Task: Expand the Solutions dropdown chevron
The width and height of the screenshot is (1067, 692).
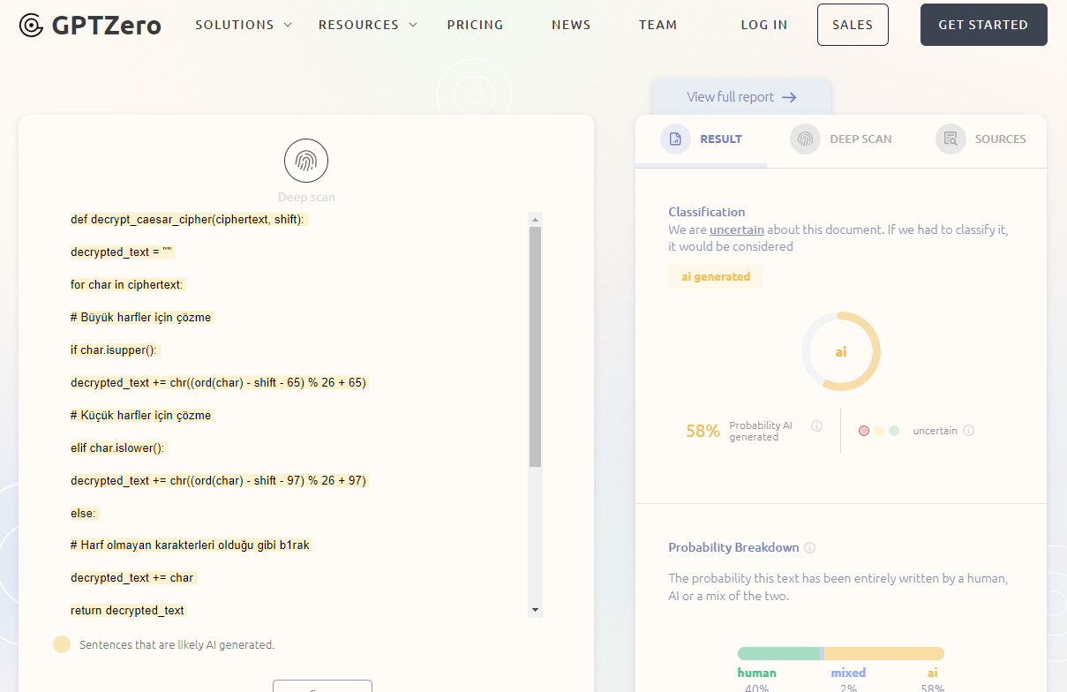Action: (288, 25)
